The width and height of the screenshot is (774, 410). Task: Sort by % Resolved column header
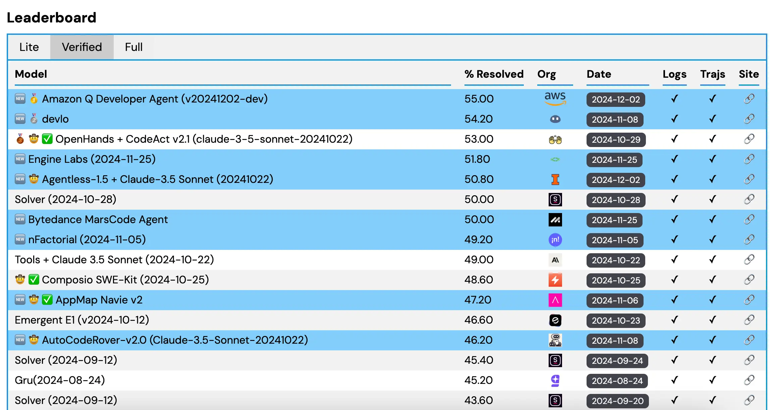(494, 74)
